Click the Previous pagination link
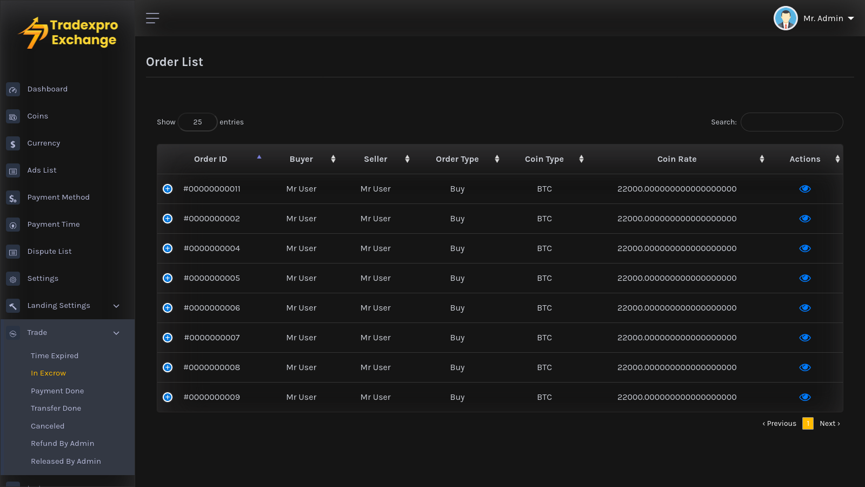Viewport: 865px width, 487px height. [x=780, y=423]
